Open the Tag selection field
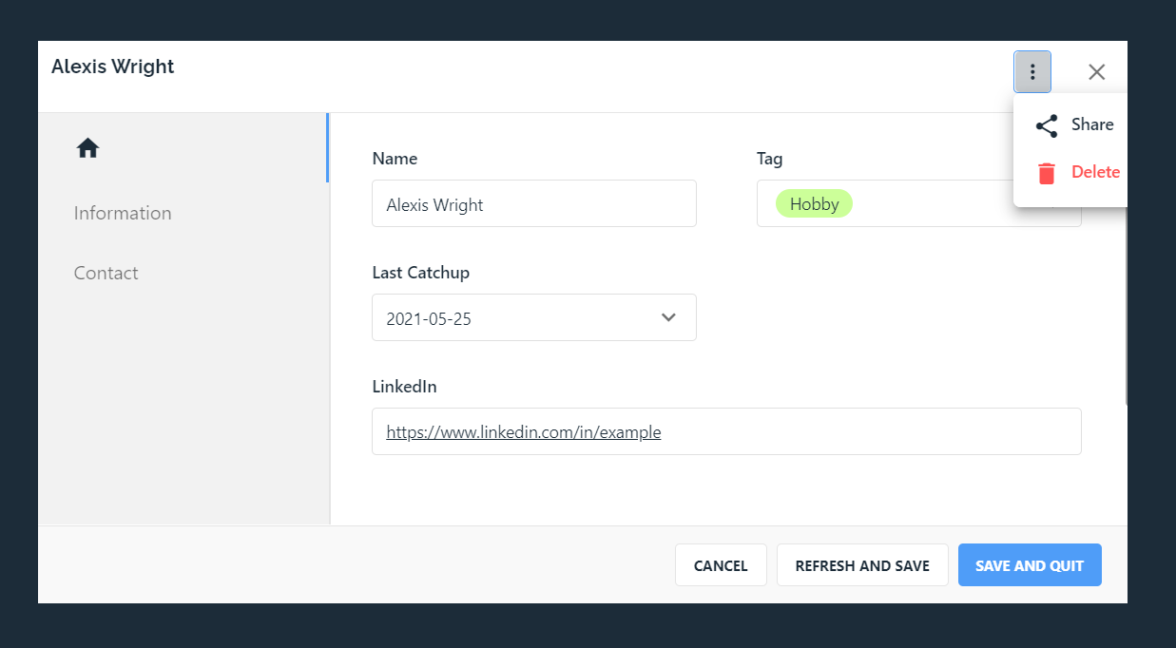 pyautogui.click(x=919, y=203)
